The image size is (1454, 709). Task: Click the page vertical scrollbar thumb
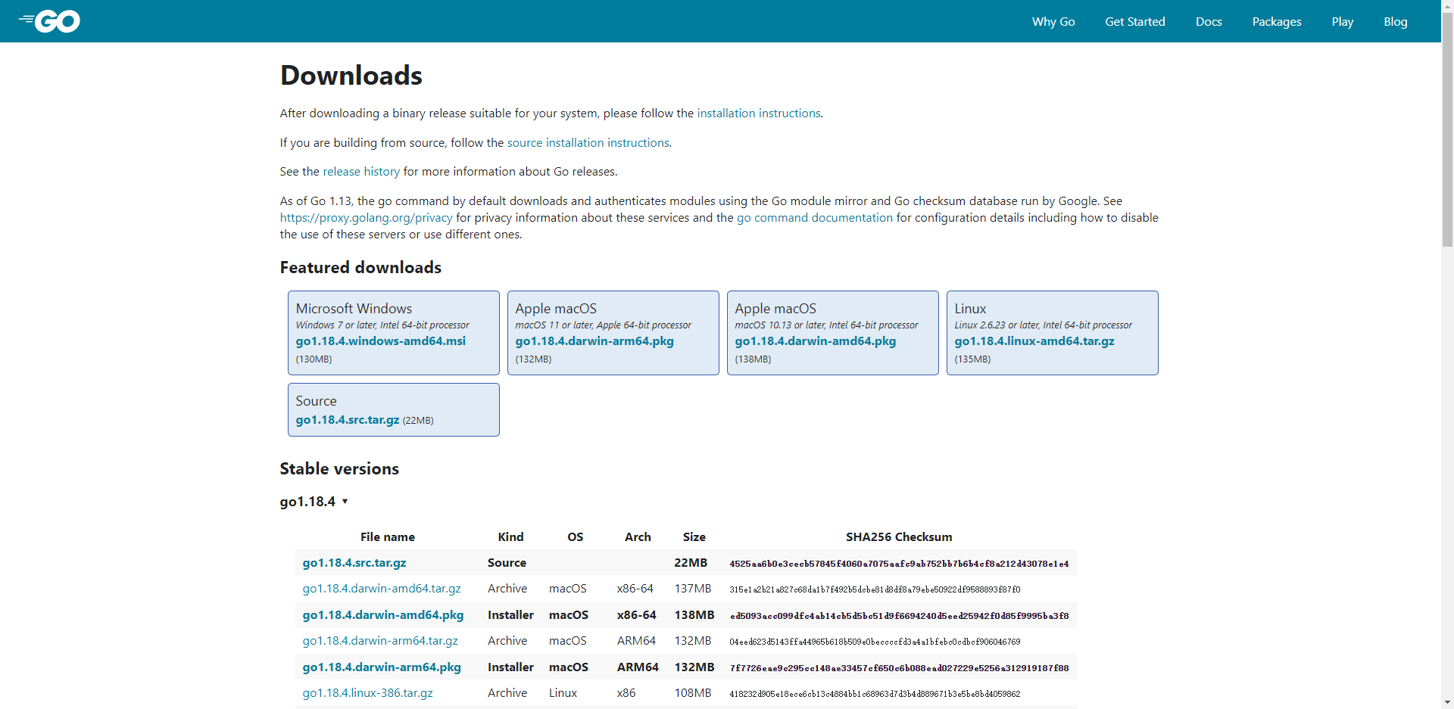[x=1447, y=129]
